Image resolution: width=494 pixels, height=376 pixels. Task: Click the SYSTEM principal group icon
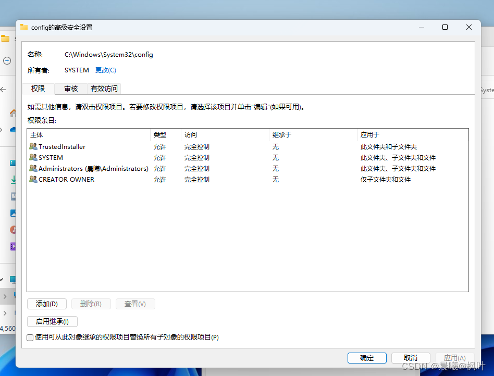tap(33, 157)
